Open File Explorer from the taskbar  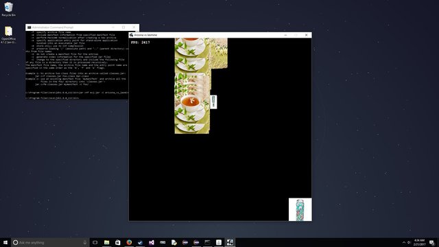[107, 242]
